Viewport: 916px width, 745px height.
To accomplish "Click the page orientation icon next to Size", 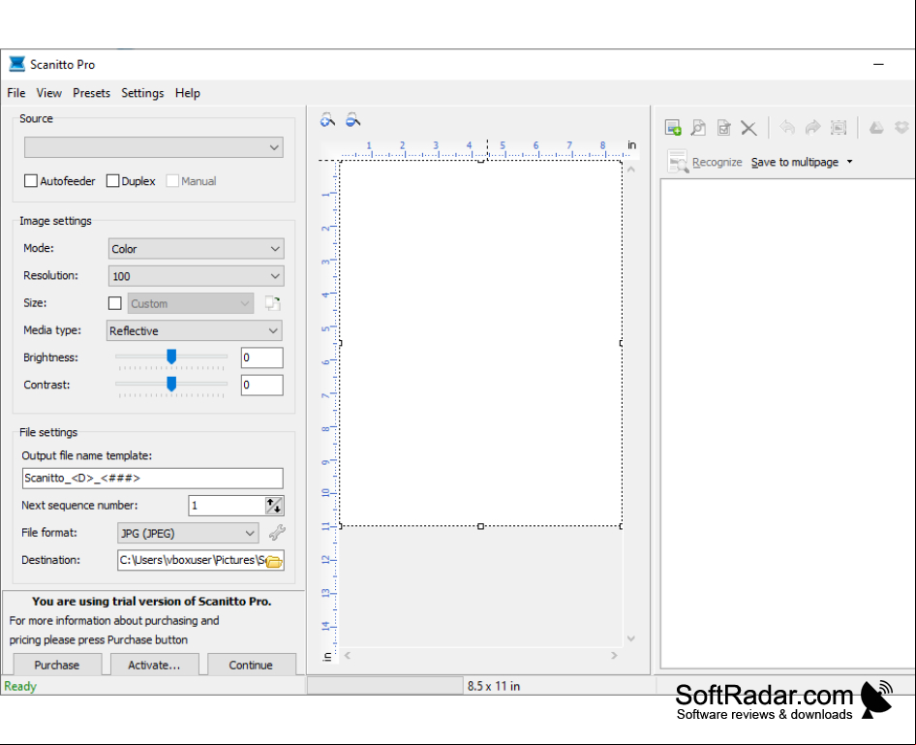I will pos(273,303).
